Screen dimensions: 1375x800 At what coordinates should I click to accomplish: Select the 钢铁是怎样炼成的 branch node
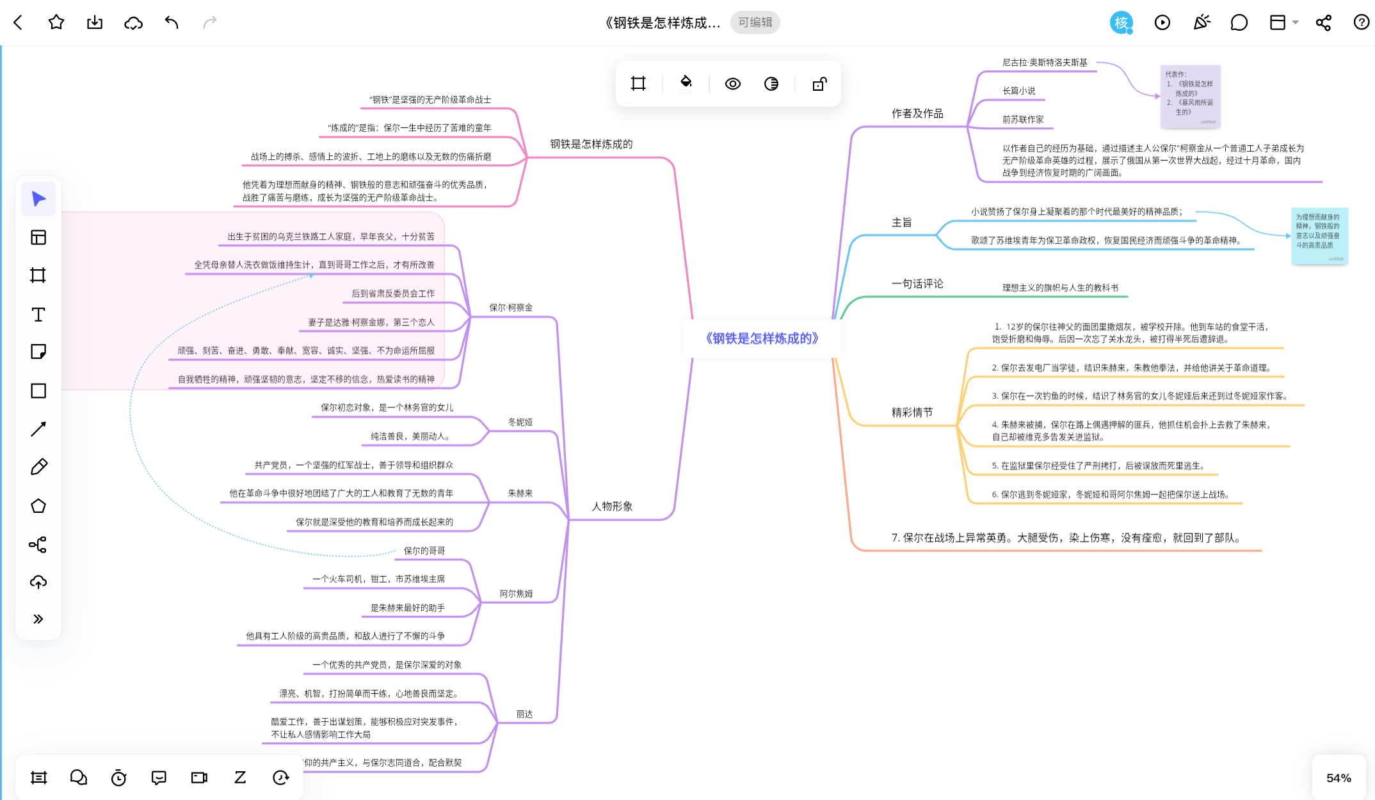591,145
